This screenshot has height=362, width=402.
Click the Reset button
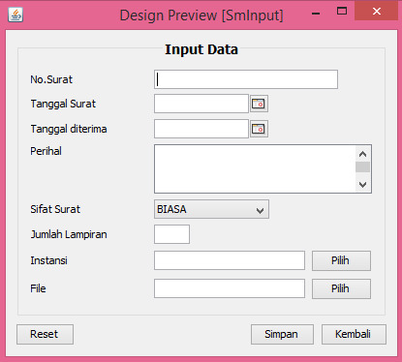coord(45,334)
